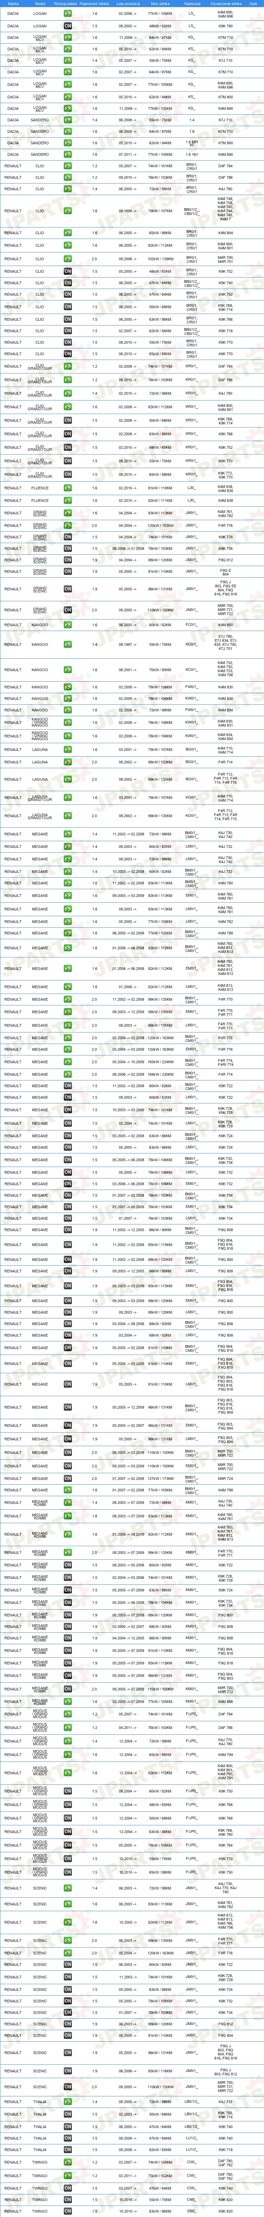Click '165kW / 224KM' power cell in Megane row

(160, 1062)
